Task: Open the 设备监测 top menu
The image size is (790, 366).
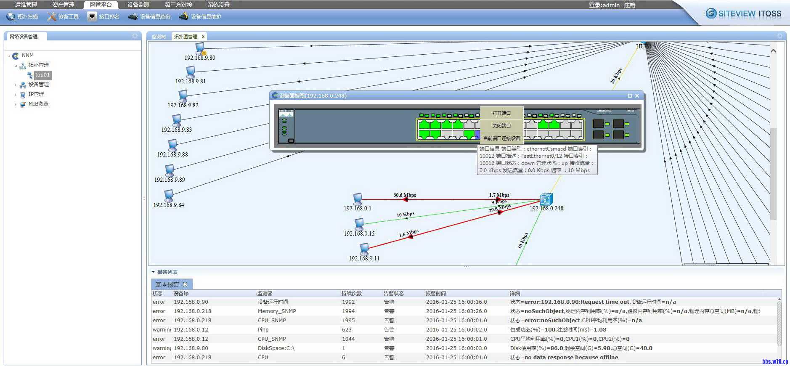Action: click(138, 5)
